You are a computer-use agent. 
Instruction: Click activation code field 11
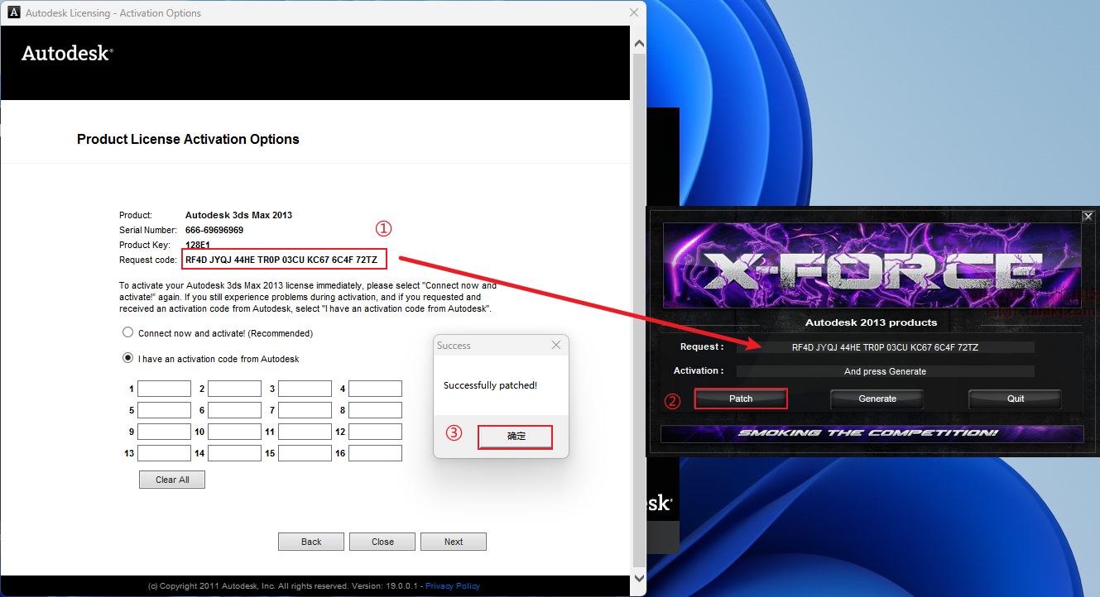pos(305,432)
